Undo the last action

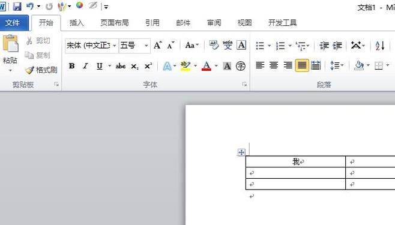pos(30,6)
